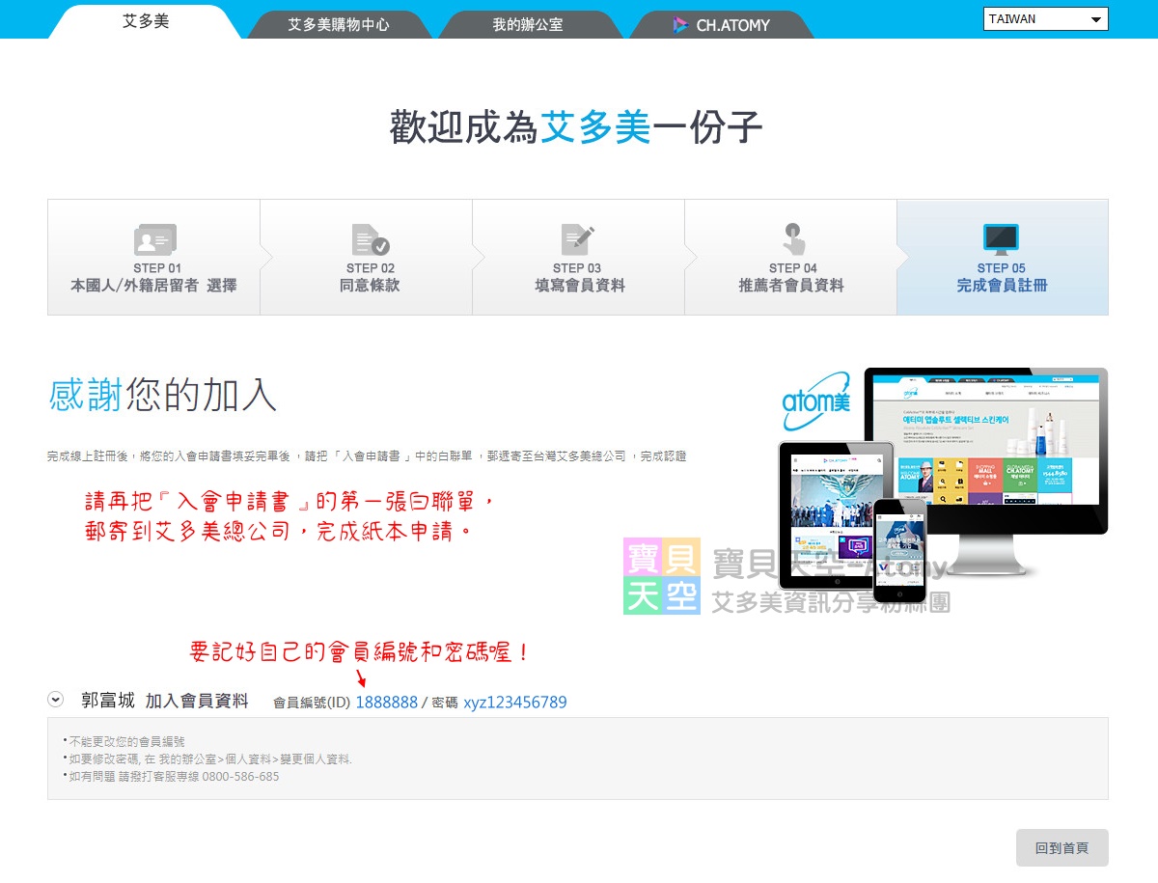Click 回到首頁 button

point(1061,847)
